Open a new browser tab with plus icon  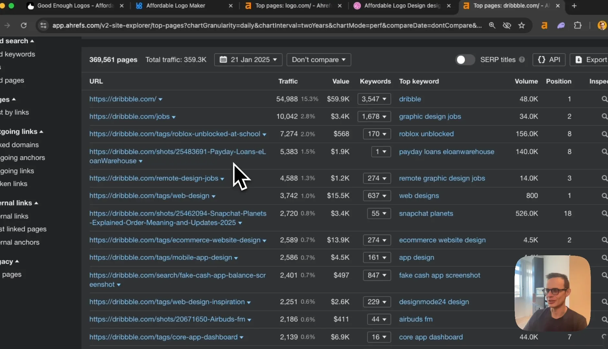tap(574, 6)
